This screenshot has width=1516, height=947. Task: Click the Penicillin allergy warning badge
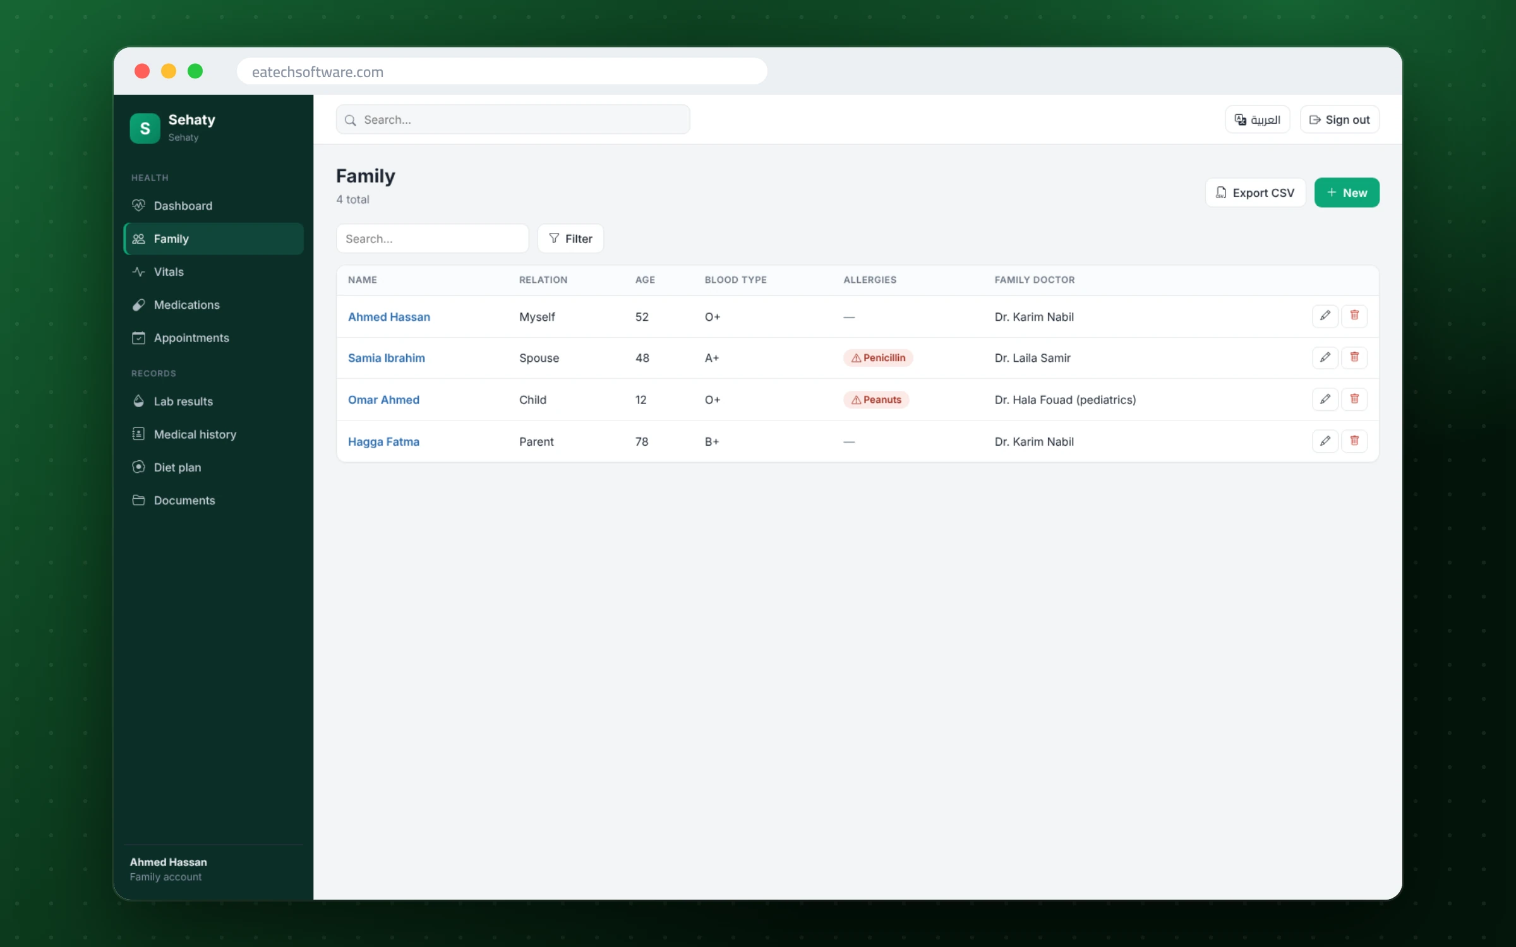click(x=878, y=358)
